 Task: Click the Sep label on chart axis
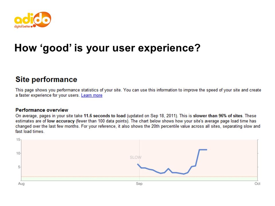pyautogui.click(x=139, y=184)
